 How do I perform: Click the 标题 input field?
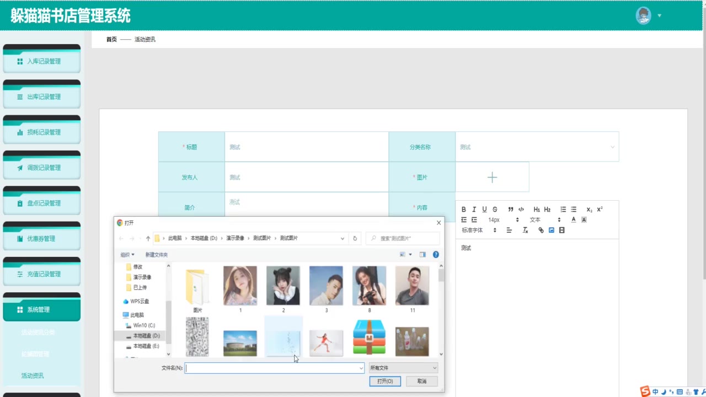pyautogui.click(x=306, y=147)
